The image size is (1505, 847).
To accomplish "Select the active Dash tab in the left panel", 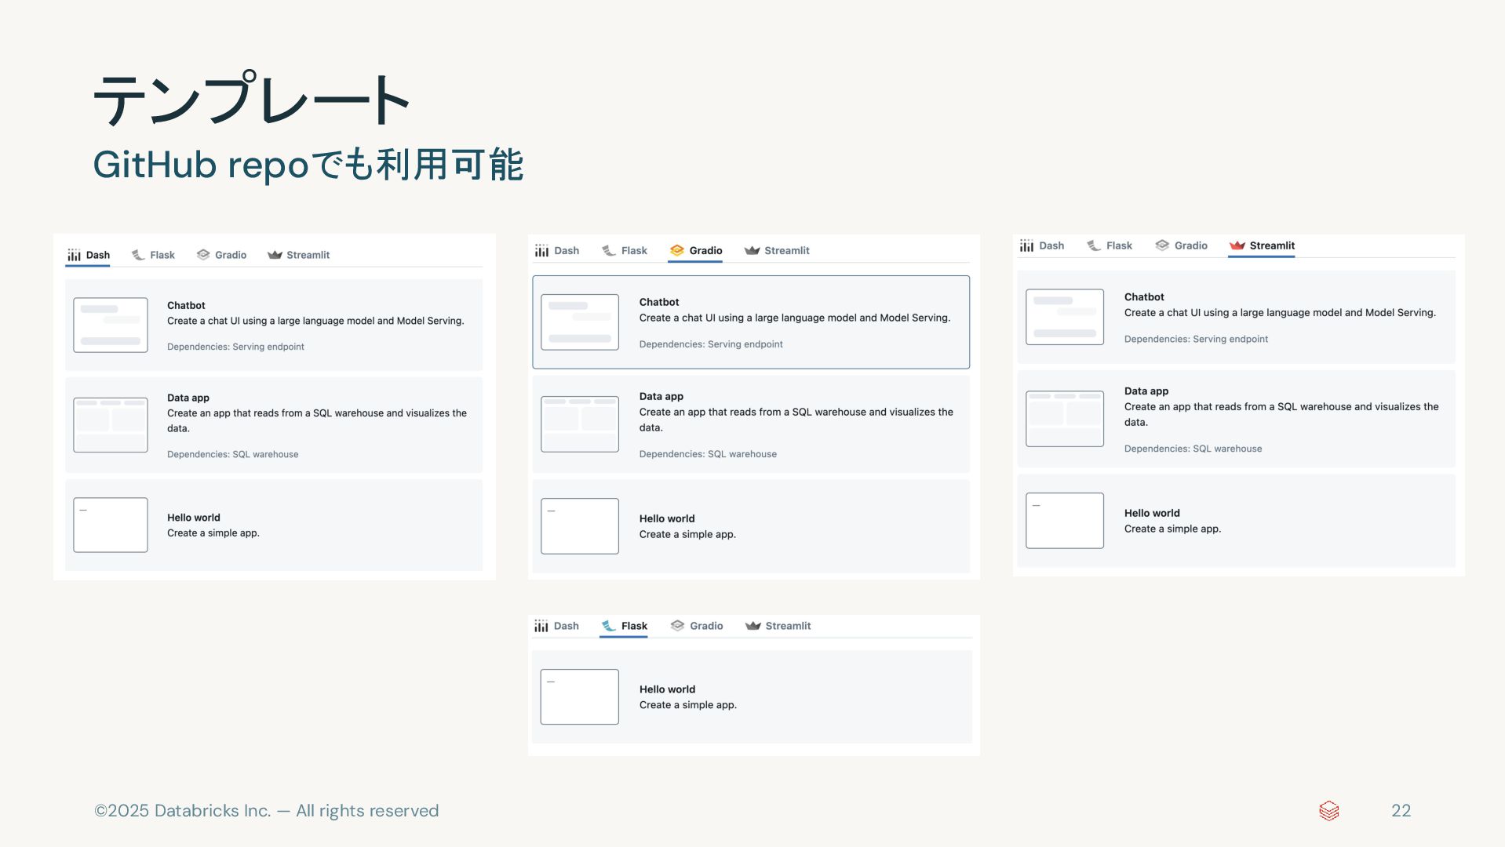I will (88, 255).
